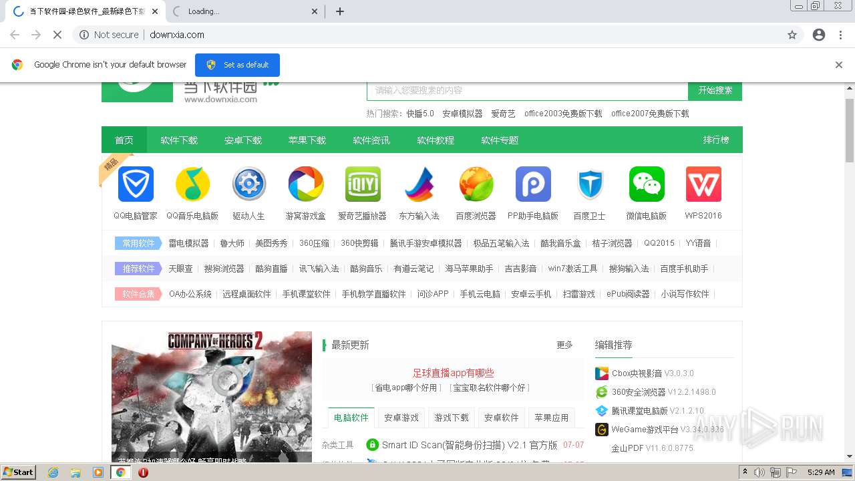This screenshot has width=855, height=481.
Task: Open 更多 link in 最新更新
Action: click(565, 345)
